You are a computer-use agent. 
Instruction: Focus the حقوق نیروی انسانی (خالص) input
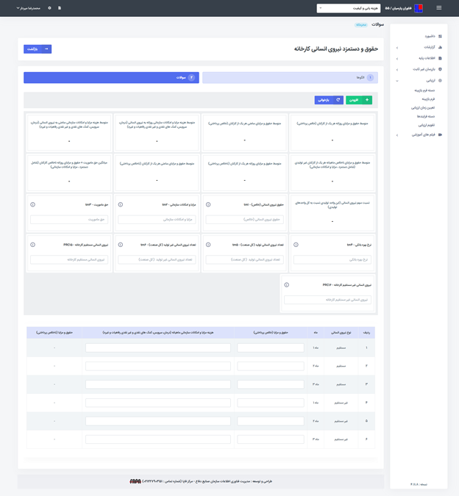pos(245,220)
